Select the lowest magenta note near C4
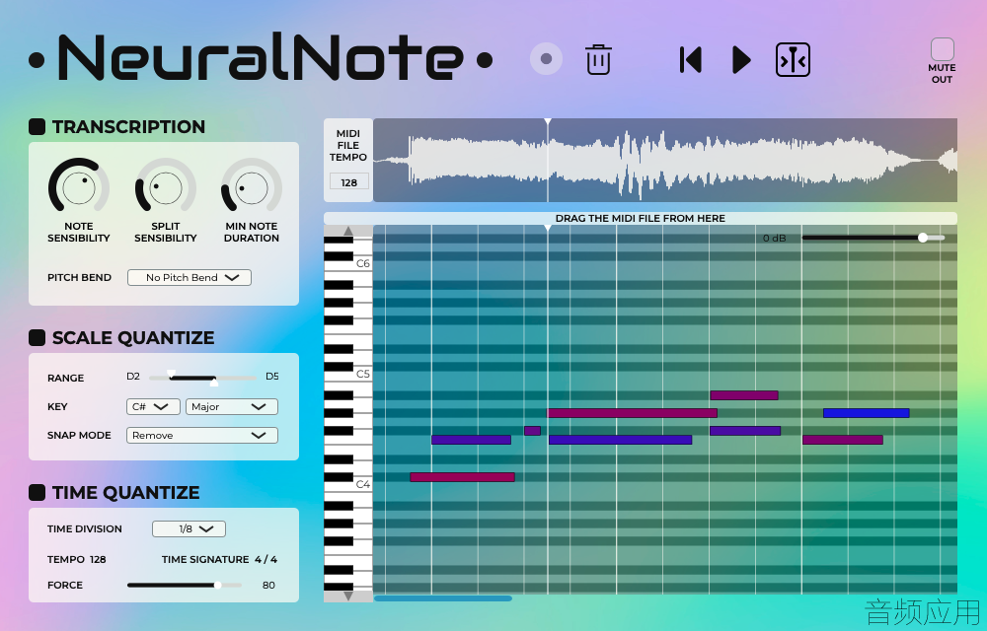Image resolution: width=987 pixels, height=631 pixels. click(x=462, y=477)
